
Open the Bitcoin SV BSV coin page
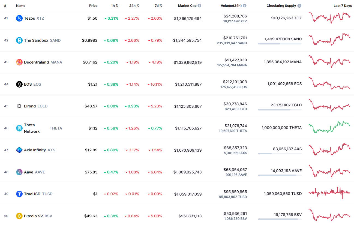[x=34, y=216]
